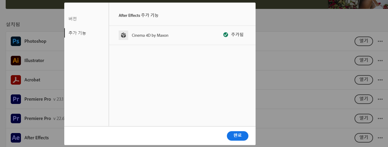Screen dimensions: 388x147
Task: Click 열기 button for After Effects
Action: point(363,138)
